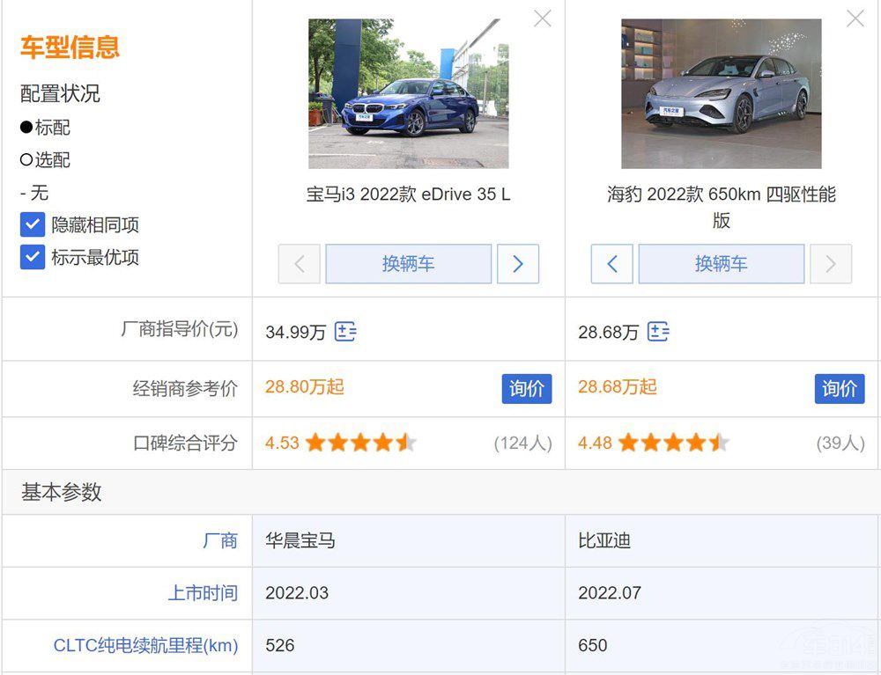Click previous arrow under BMW i3
Image resolution: width=881 pixels, height=675 pixels.
[x=300, y=264]
